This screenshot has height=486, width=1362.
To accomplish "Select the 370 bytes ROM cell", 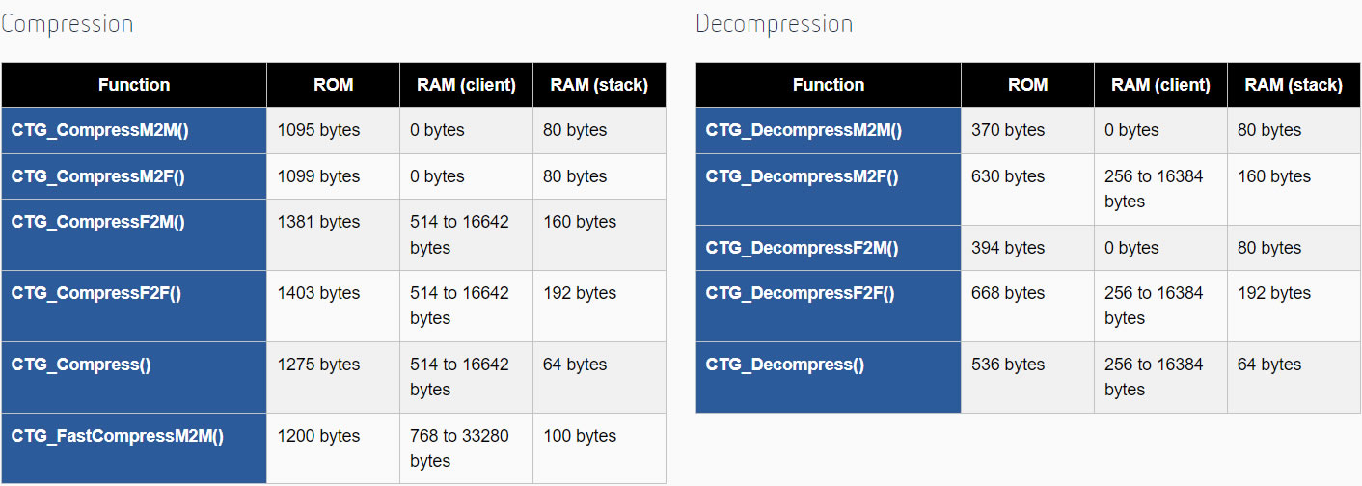I will tap(1028, 130).
